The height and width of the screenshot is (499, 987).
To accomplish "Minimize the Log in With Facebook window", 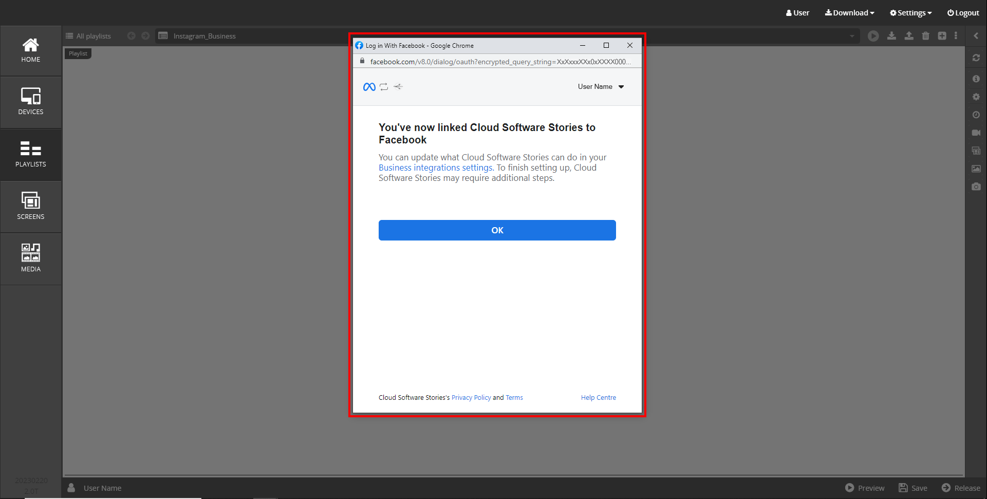I will (583, 45).
